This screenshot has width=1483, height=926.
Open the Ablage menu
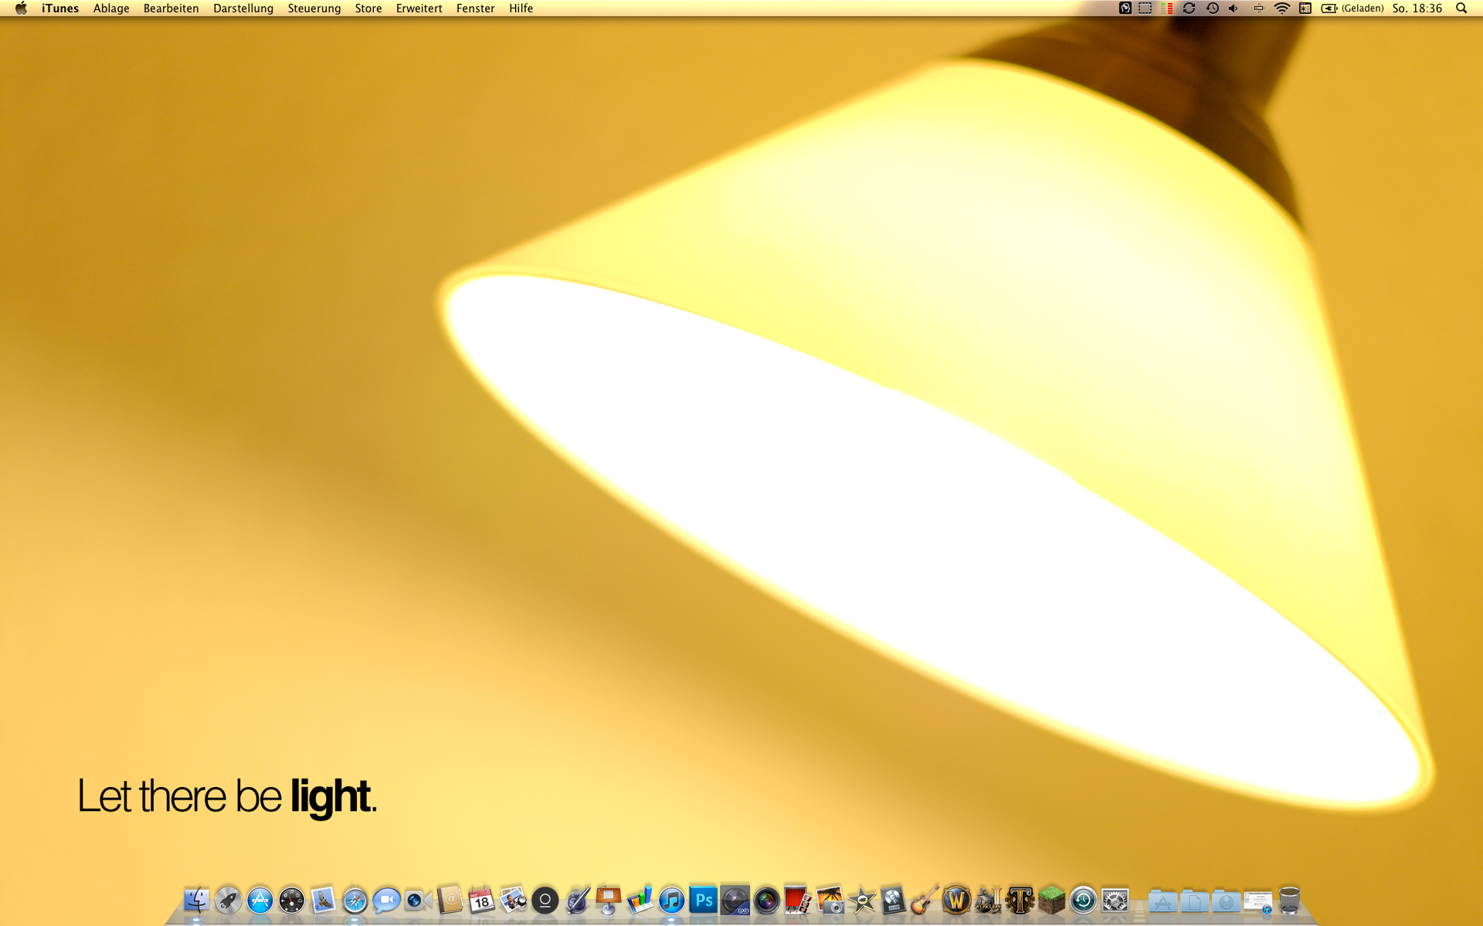(111, 8)
